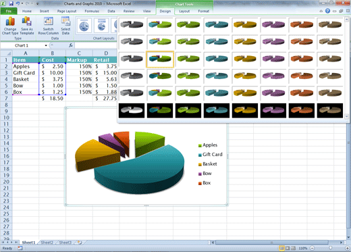The height and width of the screenshot is (252, 351).
Task: Open the File backstage button
Action: click(x=9, y=11)
